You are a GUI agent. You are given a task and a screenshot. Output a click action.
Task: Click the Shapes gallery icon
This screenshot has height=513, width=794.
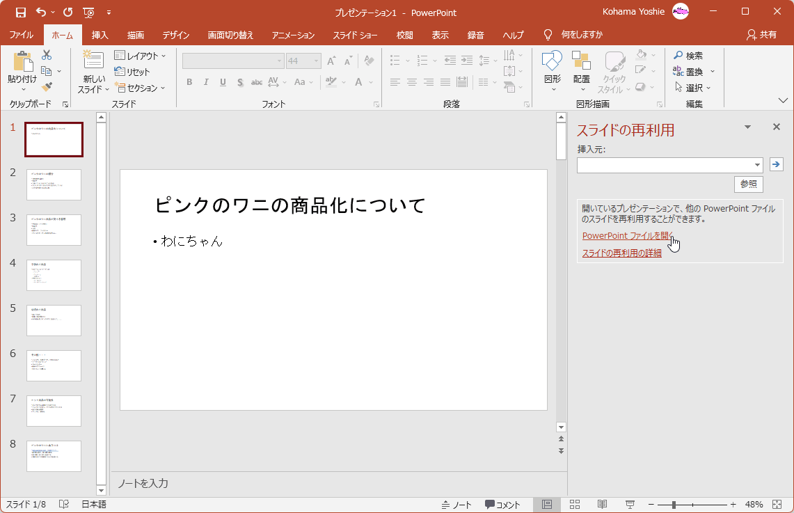tap(552, 61)
